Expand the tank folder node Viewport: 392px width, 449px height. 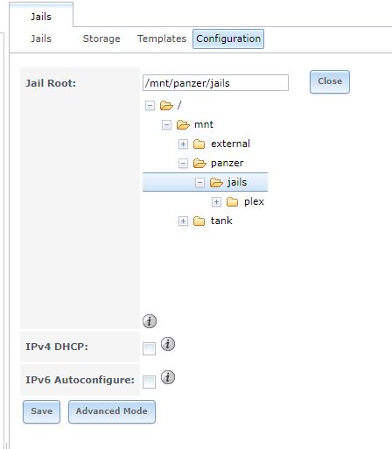183,221
